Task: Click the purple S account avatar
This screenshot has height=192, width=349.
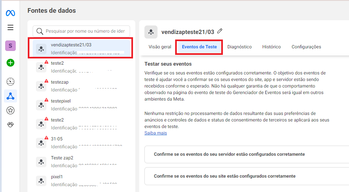Action: [10, 46]
